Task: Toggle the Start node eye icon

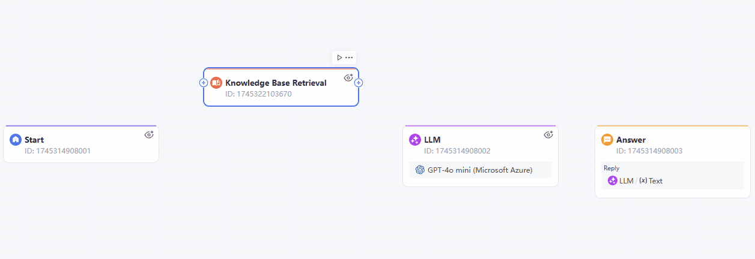Action: tap(149, 135)
